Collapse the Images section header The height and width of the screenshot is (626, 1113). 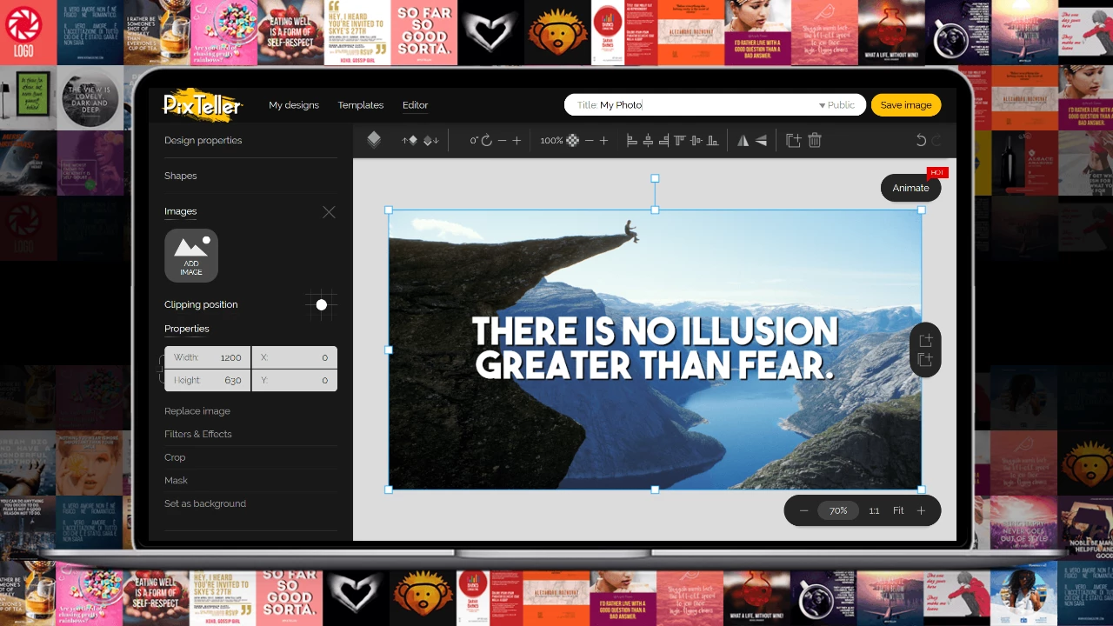point(181,211)
